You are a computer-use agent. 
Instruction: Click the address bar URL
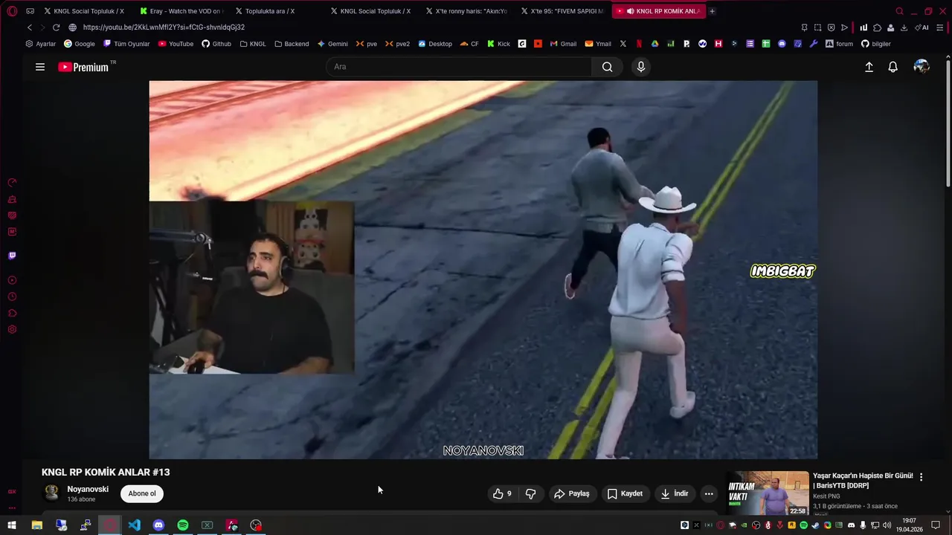pyautogui.click(x=164, y=27)
